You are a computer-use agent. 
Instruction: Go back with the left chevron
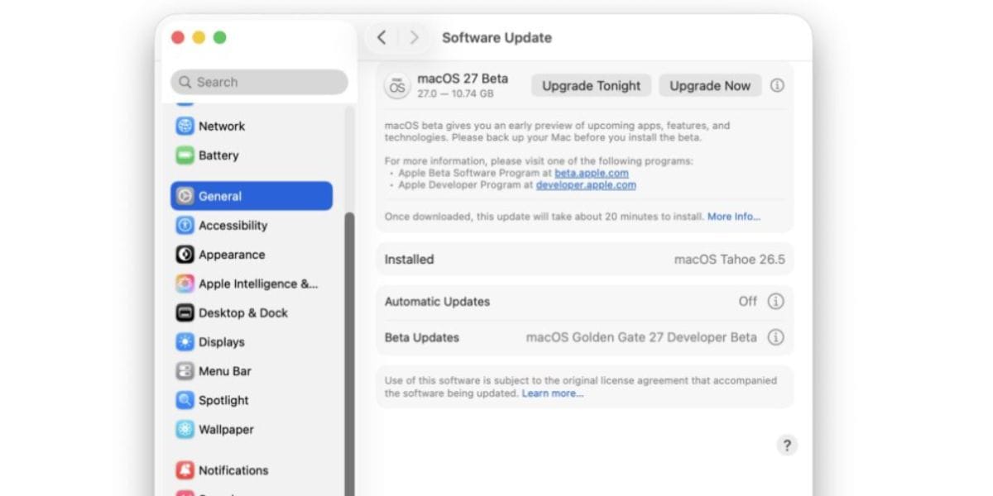(x=381, y=37)
